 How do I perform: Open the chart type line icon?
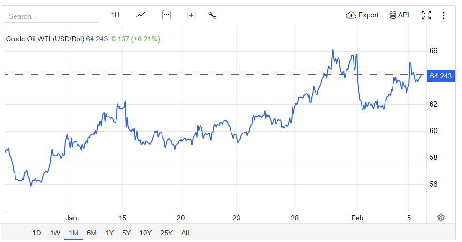point(140,15)
